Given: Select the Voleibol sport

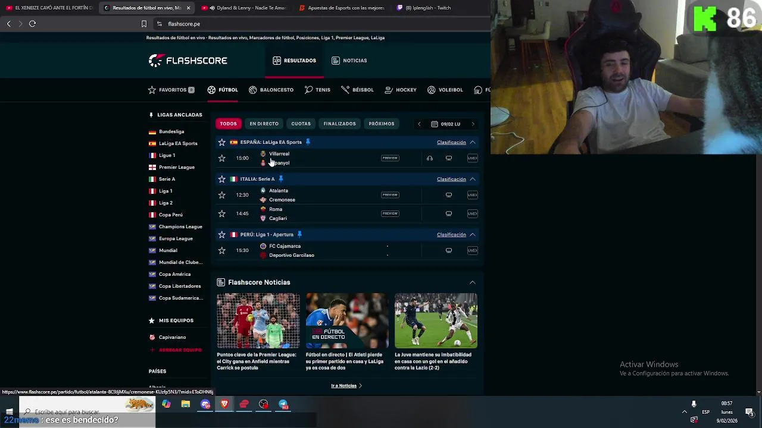Looking at the screenshot, I should pyautogui.click(x=445, y=90).
